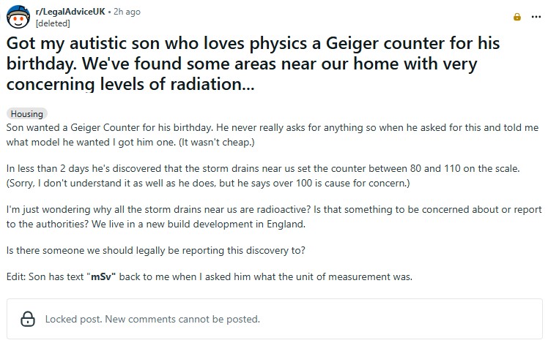Click the padlock icon in locked banner
This screenshot has height=343, width=548.
tap(28, 319)
